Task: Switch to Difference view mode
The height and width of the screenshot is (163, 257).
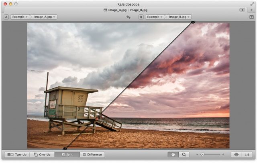Action: (x=92, y=155)
